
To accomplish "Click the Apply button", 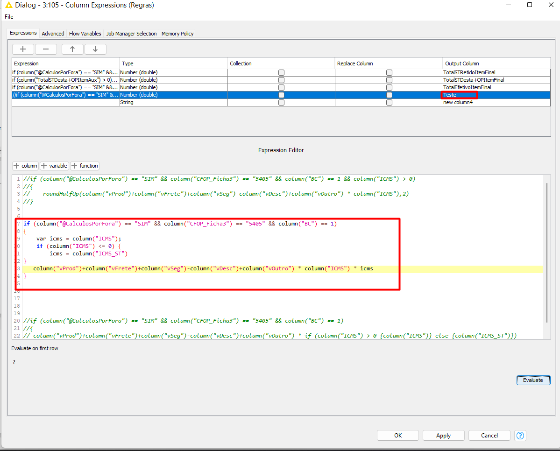I will tap(444, 436).
